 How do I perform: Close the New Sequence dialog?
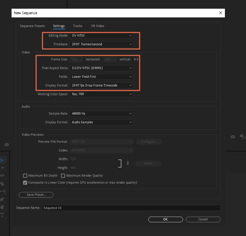221,13
